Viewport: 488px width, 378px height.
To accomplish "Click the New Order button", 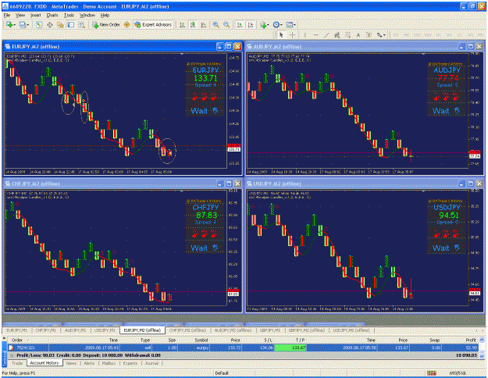I will [106, 24].
